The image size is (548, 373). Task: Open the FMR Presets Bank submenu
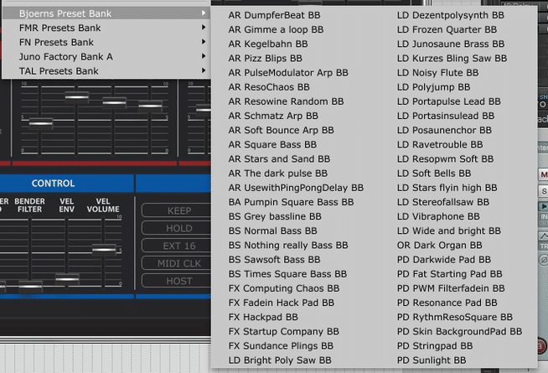pos(106,28)
